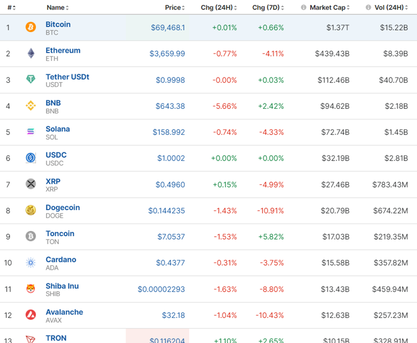Click Dogecoin price $0.144235
417x343 pixels.
coord(166,211)
